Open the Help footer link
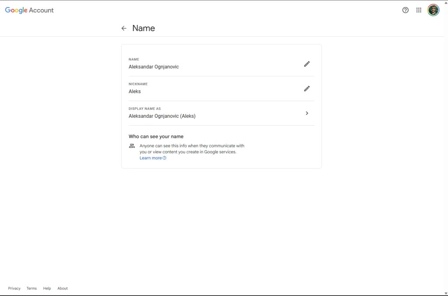448x296 pixels. [46, 288]
